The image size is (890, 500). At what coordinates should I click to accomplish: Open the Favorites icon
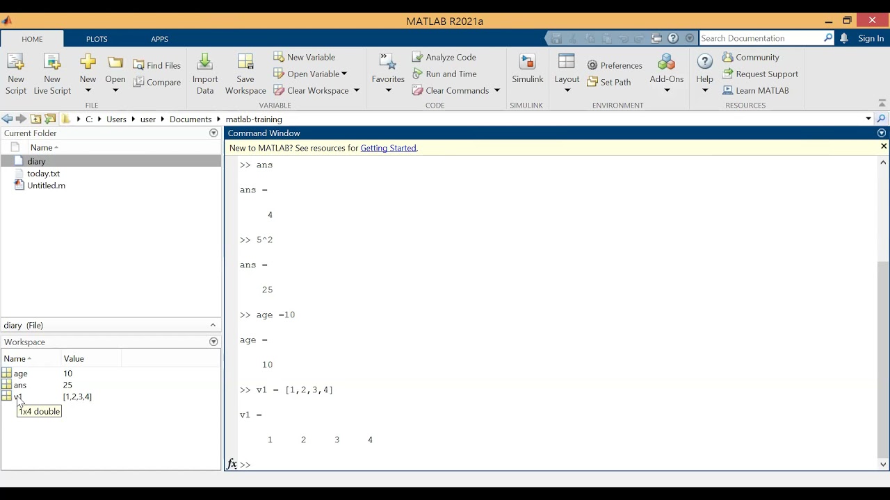(388, 62)
